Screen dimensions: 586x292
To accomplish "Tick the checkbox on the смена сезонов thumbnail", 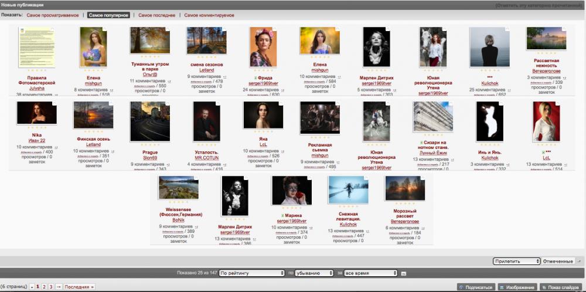I will point(224,29).
